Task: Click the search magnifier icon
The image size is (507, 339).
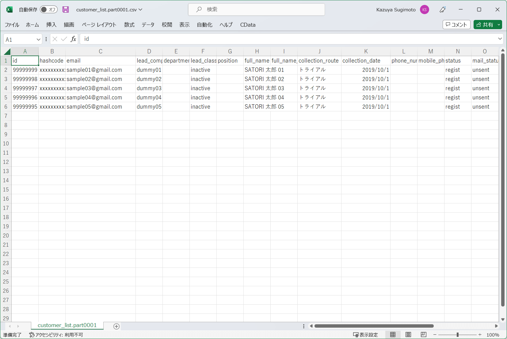Action: click(x=199, y=10)
